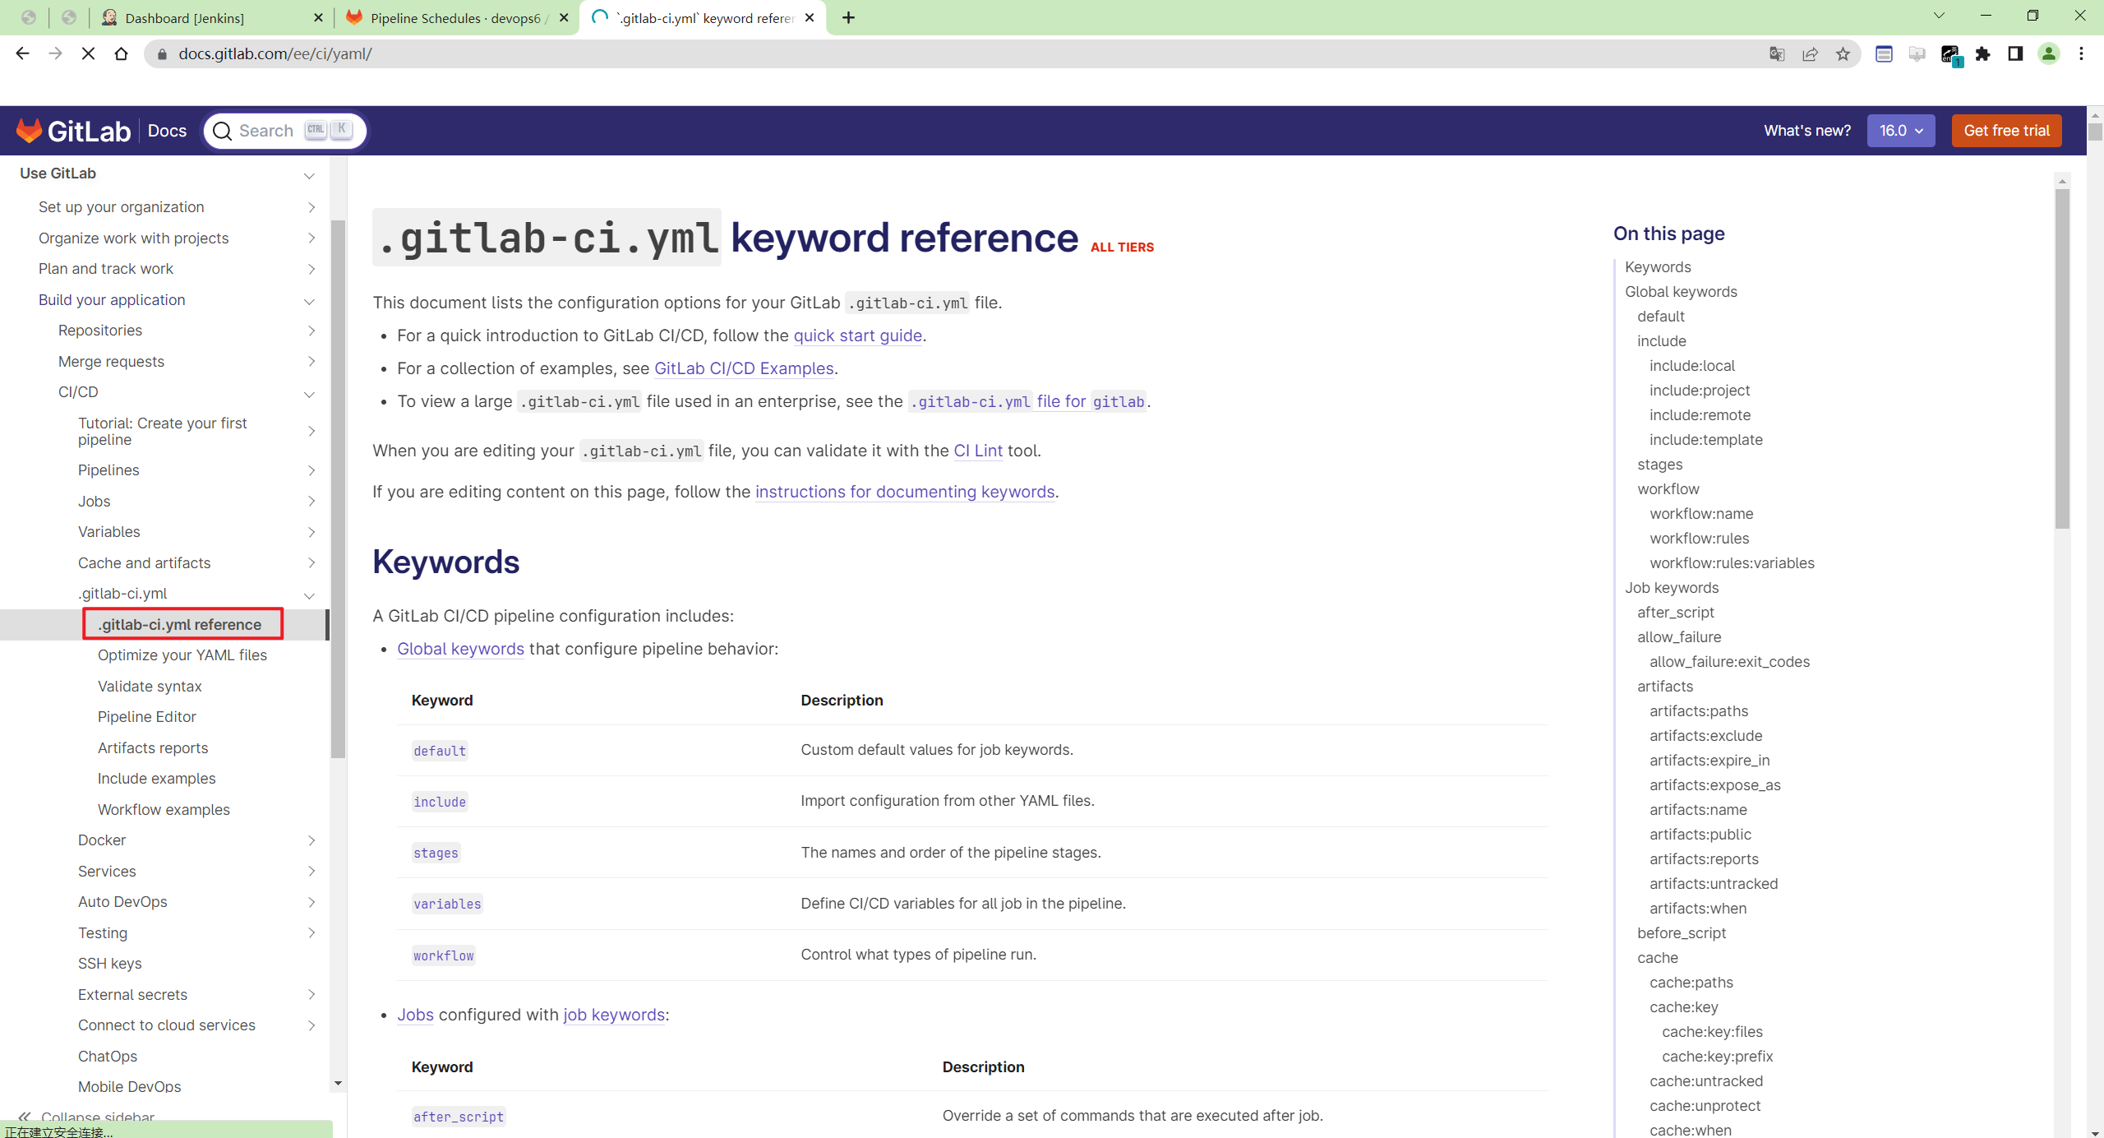Open a new browser tab
The image size is (2104, 1138).
(x=848, y=17)
